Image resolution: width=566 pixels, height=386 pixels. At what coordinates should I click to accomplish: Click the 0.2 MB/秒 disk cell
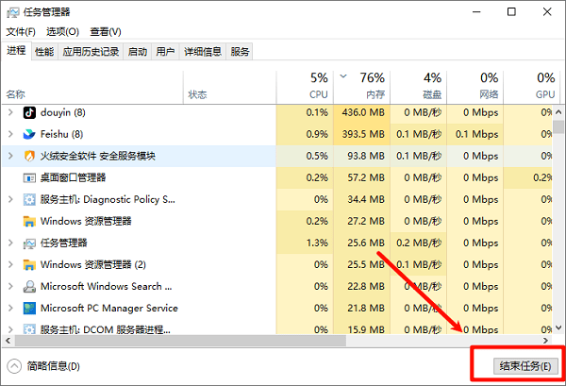pos(418,243)
